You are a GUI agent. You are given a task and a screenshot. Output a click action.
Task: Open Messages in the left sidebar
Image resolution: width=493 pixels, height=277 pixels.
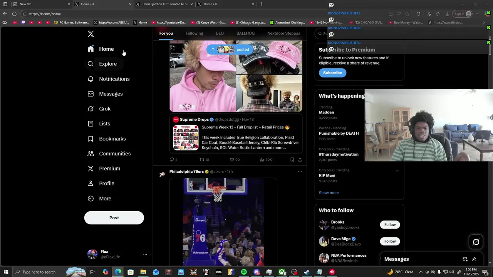(105, 94)
